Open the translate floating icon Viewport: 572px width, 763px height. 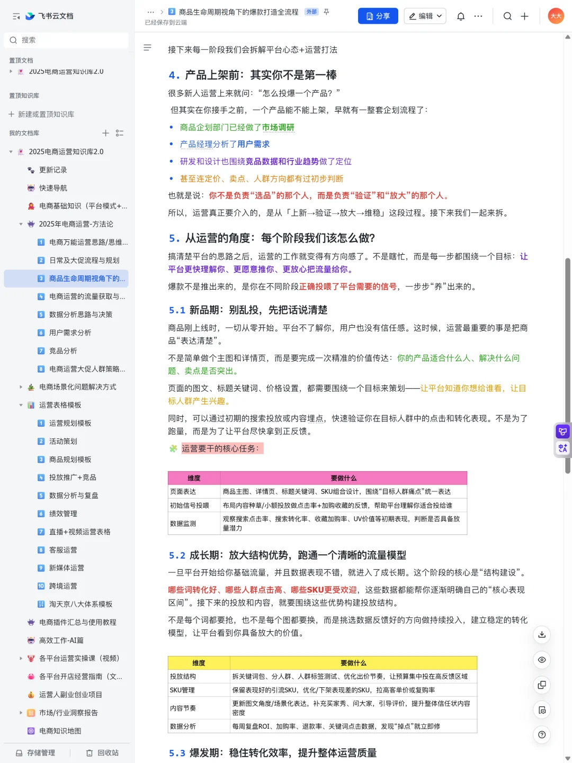point(562,448)
